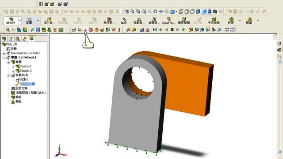Open the 特徵 Features dropdown arrow

point(240,21)
